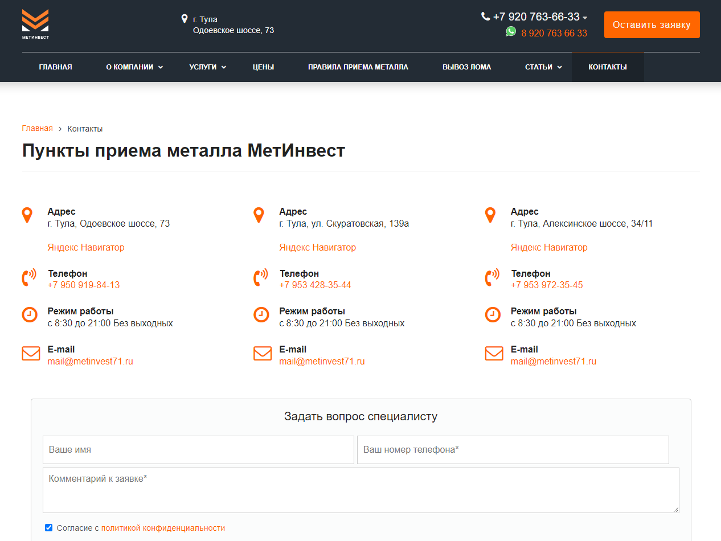The width and height of the screenshot is (721, 541).
Task: Click the clock icon in the Одоевское шоссе column
Action: (30, 314)
